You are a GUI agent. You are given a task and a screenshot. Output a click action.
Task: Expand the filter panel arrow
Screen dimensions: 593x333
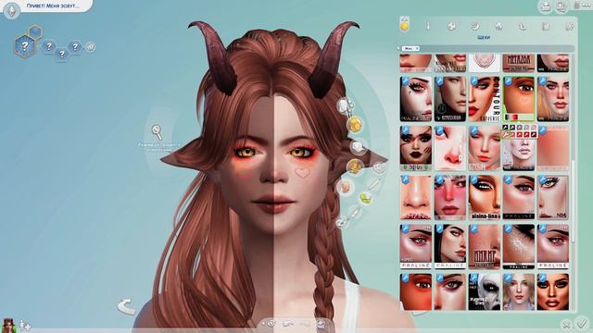click(x=398, y=48)
